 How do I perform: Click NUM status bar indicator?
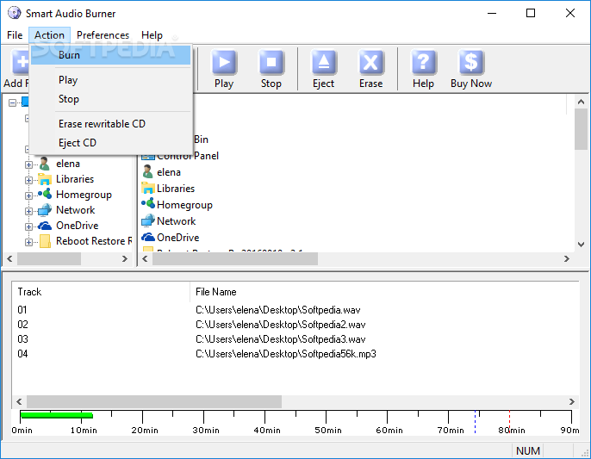(x=527, y=451)
